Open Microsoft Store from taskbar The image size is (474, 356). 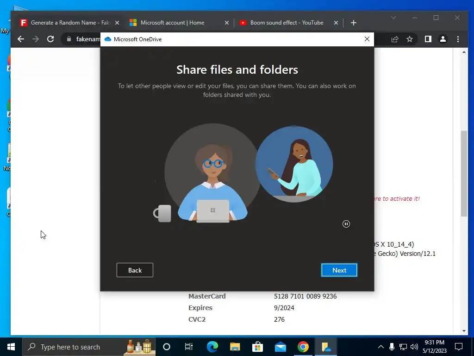[x=257, y=347]
